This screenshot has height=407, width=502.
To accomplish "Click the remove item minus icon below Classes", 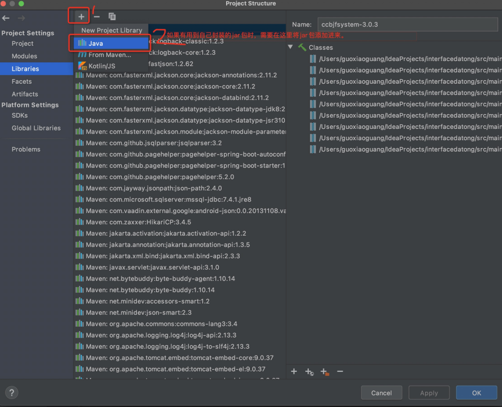I will pyautogui.click(x=340, y=371).
